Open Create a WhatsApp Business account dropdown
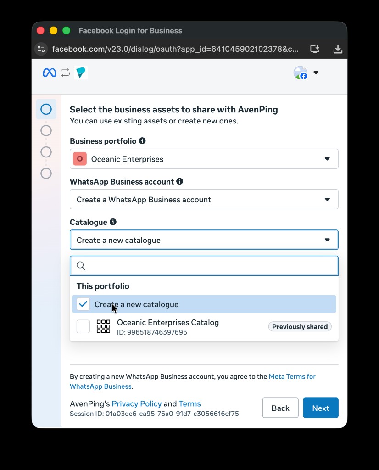The image size is (379, 470). (204, 199)
